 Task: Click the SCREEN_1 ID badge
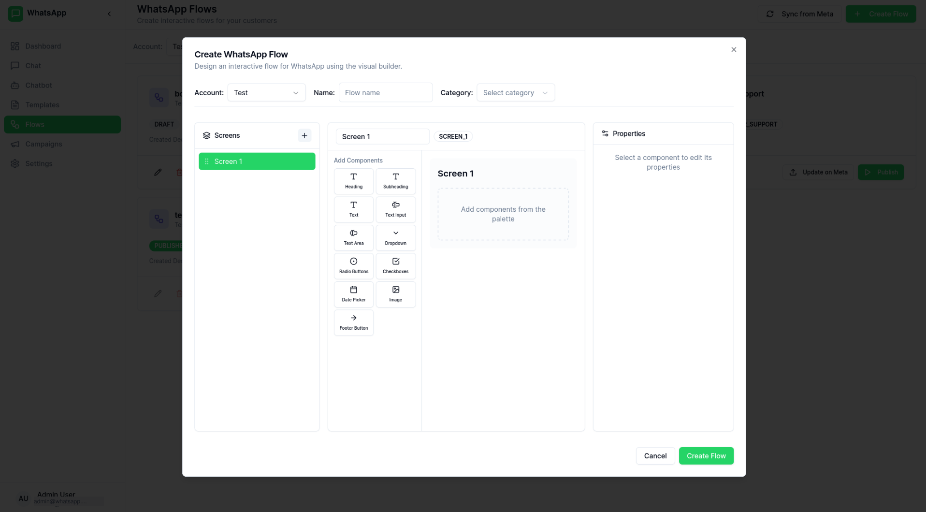click(453, 136)
